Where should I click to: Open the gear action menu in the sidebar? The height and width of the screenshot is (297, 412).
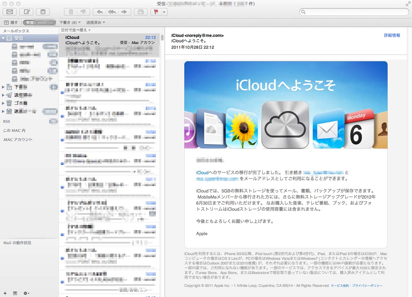[26, 293]
